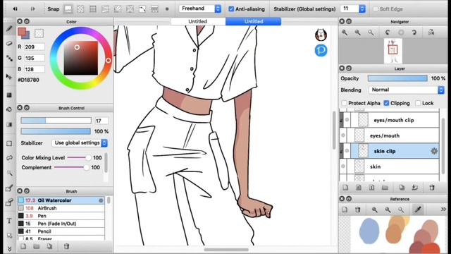Open the Oil Watercolor brush settings gear

click(x=101, y=200)
